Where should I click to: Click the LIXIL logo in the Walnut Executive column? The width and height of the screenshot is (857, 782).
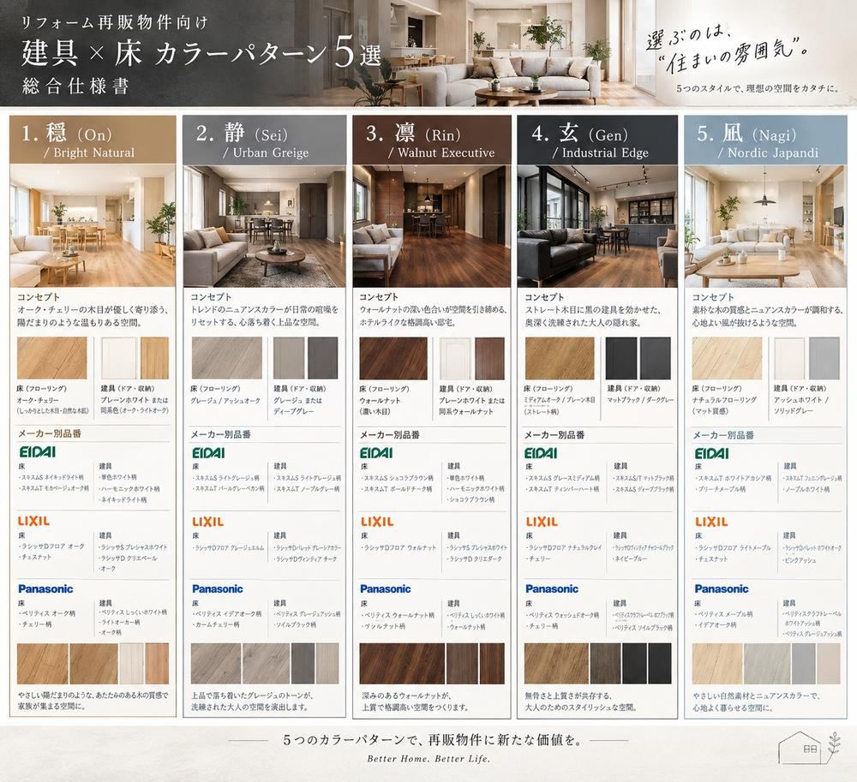(x=376, y=522)
